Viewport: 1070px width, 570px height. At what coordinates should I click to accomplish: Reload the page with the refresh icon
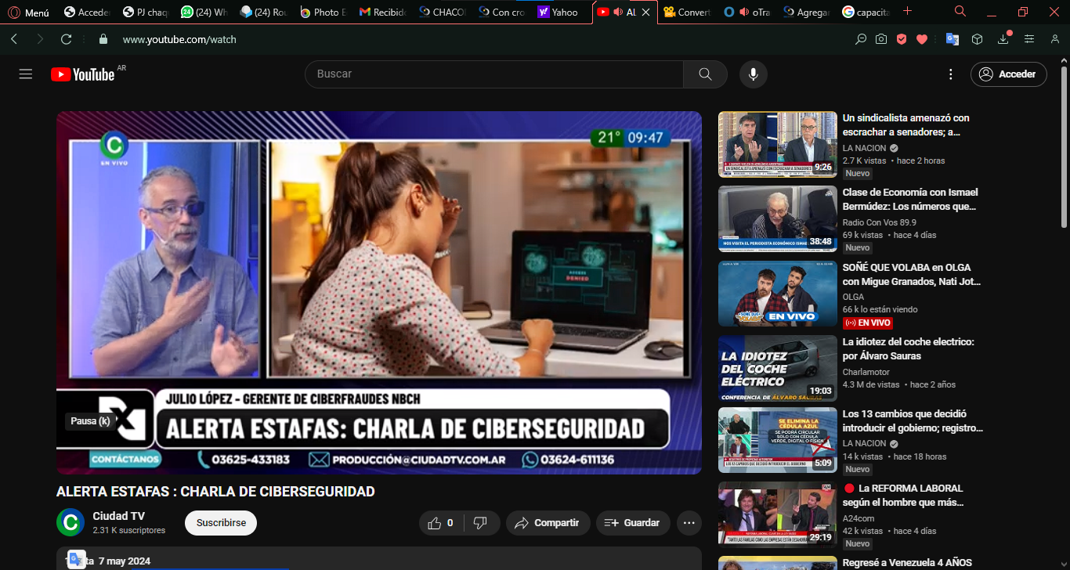67,39
